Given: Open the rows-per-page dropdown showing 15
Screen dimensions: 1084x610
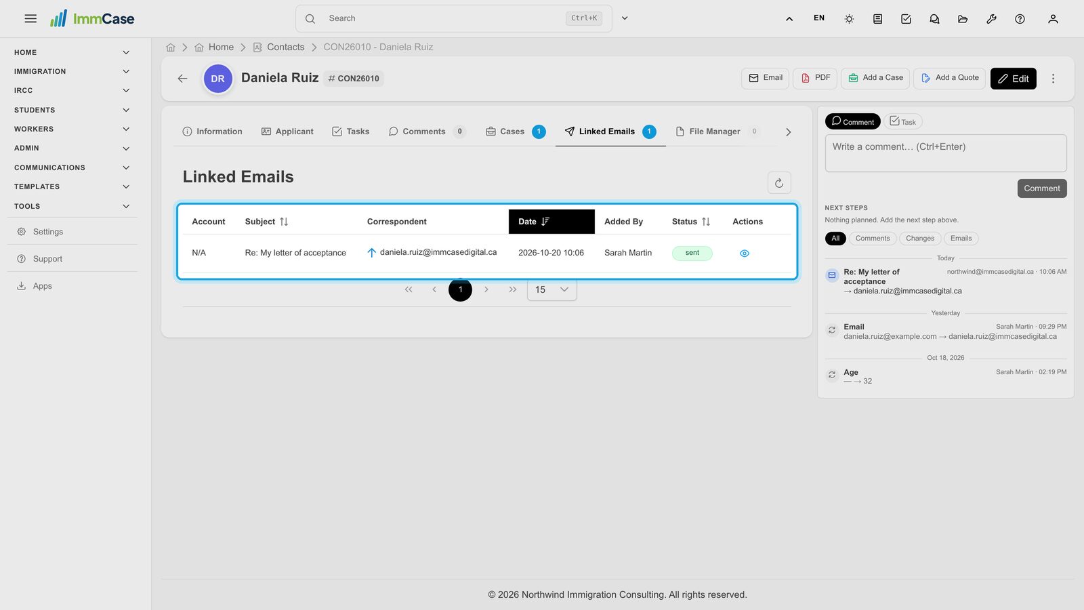Looking at the screenshot, I should pos(552,289).
